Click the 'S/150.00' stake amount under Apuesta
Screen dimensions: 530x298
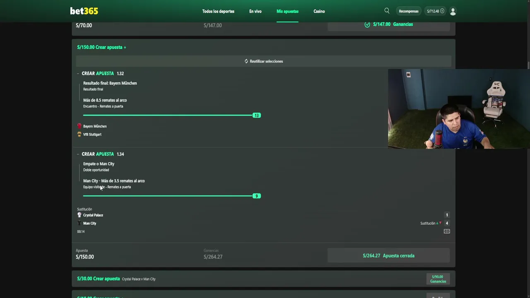[x=85, y=257]
